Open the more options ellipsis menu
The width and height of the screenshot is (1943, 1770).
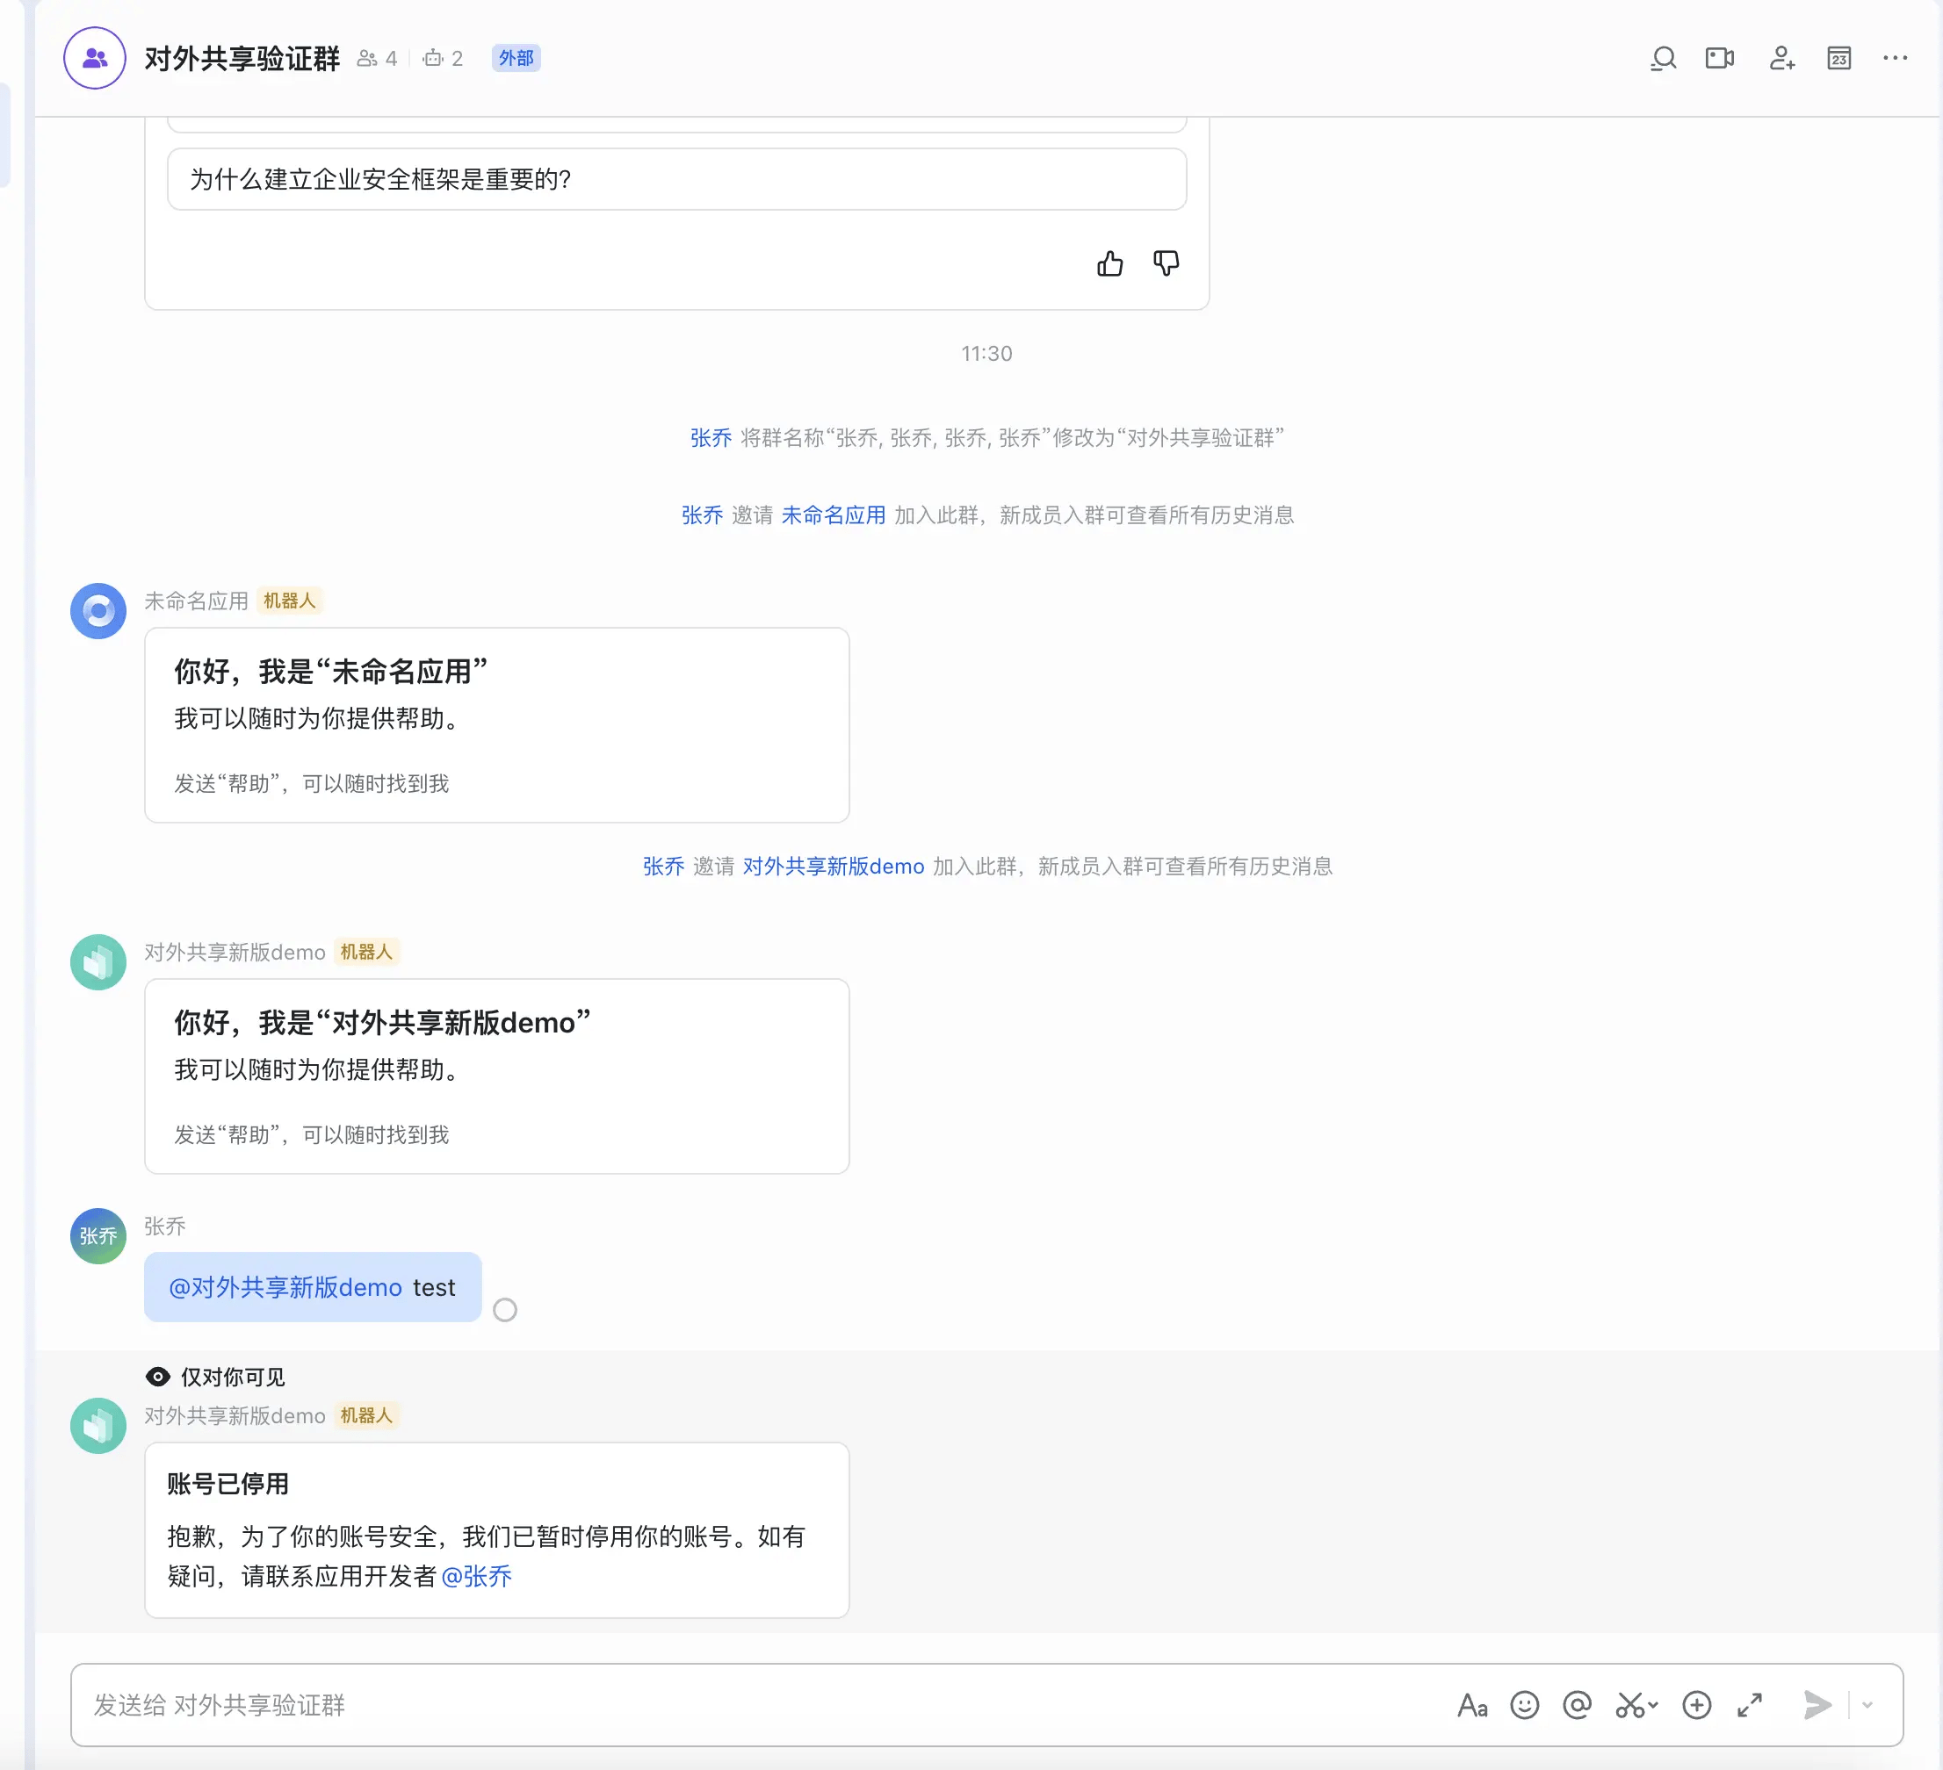point(1895,59)
